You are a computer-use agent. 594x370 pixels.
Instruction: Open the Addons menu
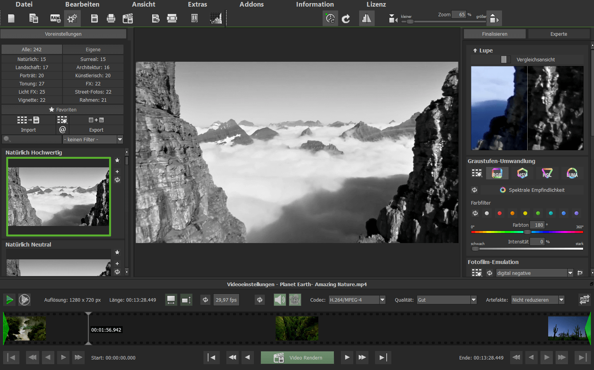tap(252, 4)
